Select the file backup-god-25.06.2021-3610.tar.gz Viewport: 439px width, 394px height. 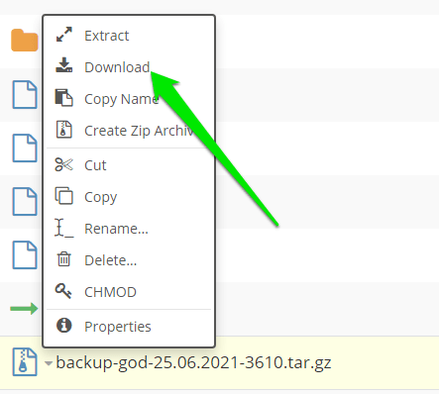pyautogui.click(x=193, y=363)
